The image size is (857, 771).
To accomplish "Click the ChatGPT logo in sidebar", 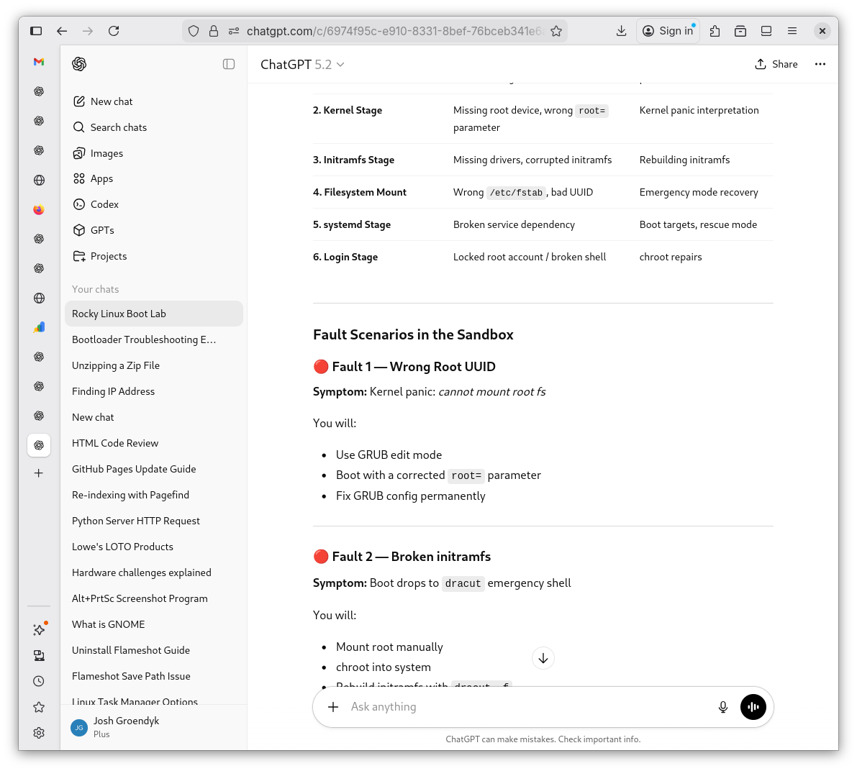I will click(79, 64).
